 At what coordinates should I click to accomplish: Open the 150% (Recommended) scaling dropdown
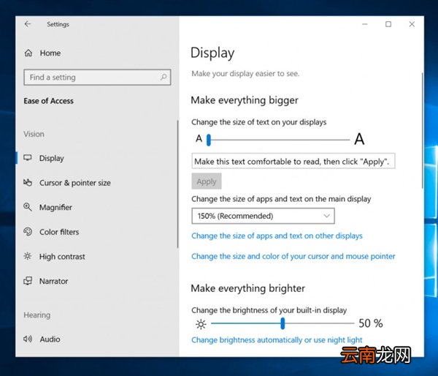(x=263, y=216)
